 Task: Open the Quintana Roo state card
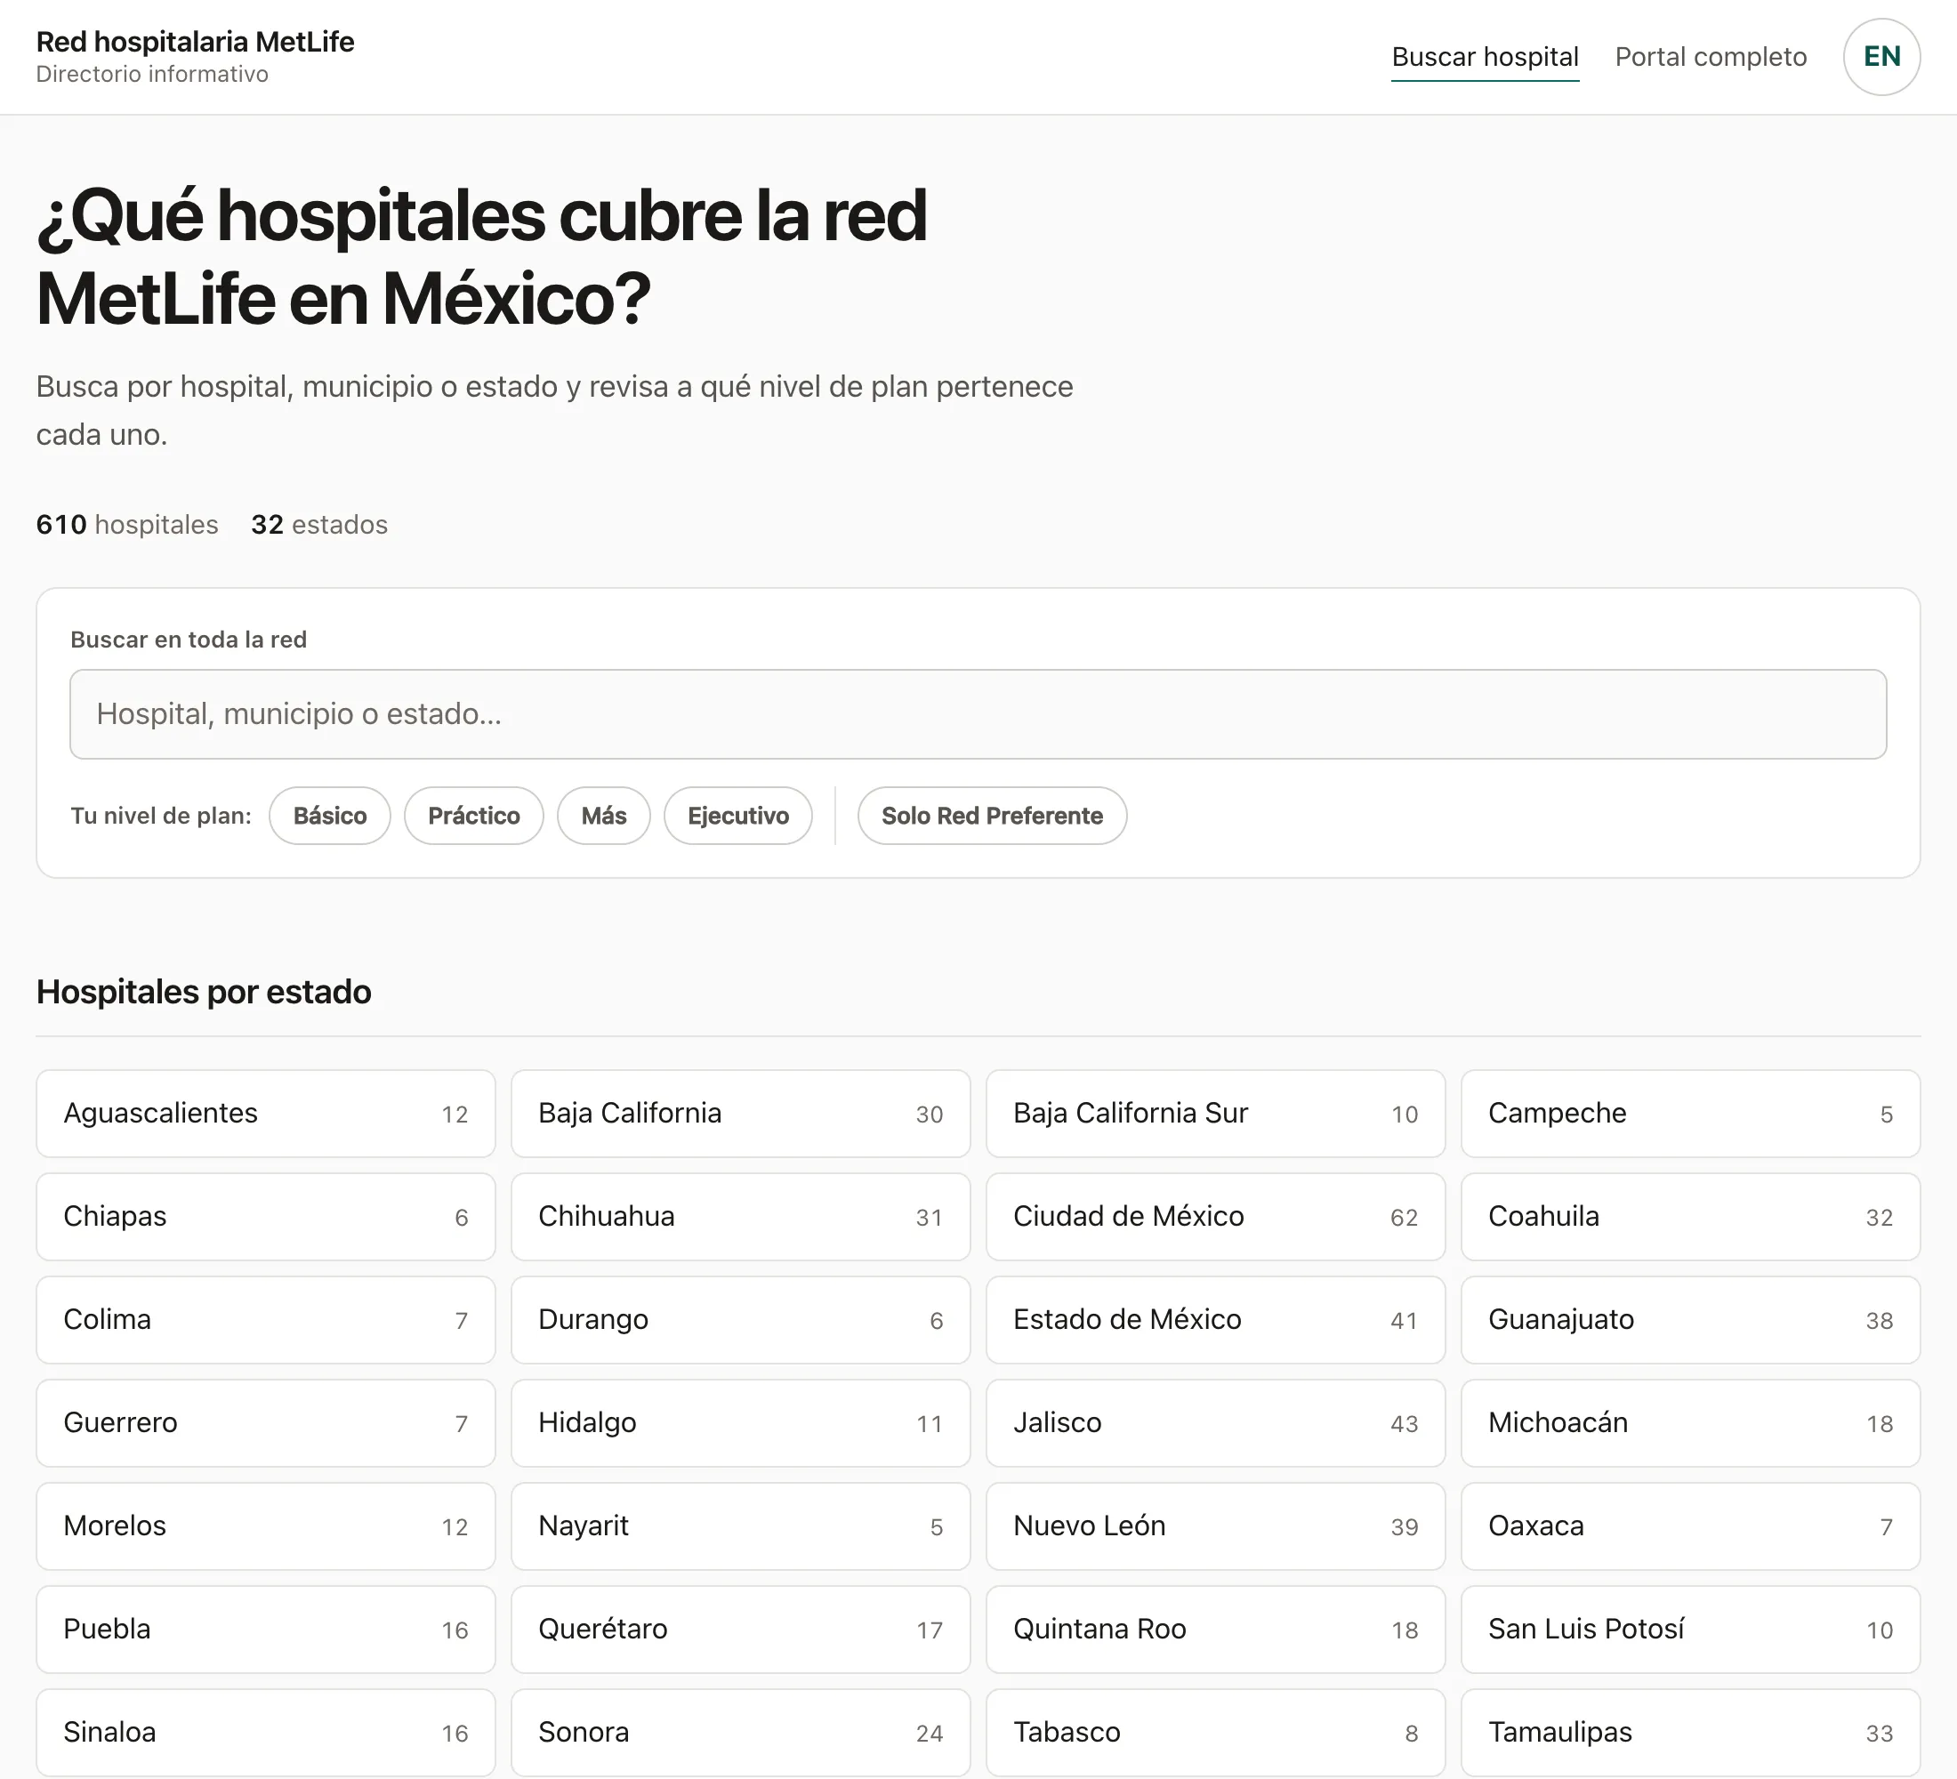[x=1215, y=1630]
